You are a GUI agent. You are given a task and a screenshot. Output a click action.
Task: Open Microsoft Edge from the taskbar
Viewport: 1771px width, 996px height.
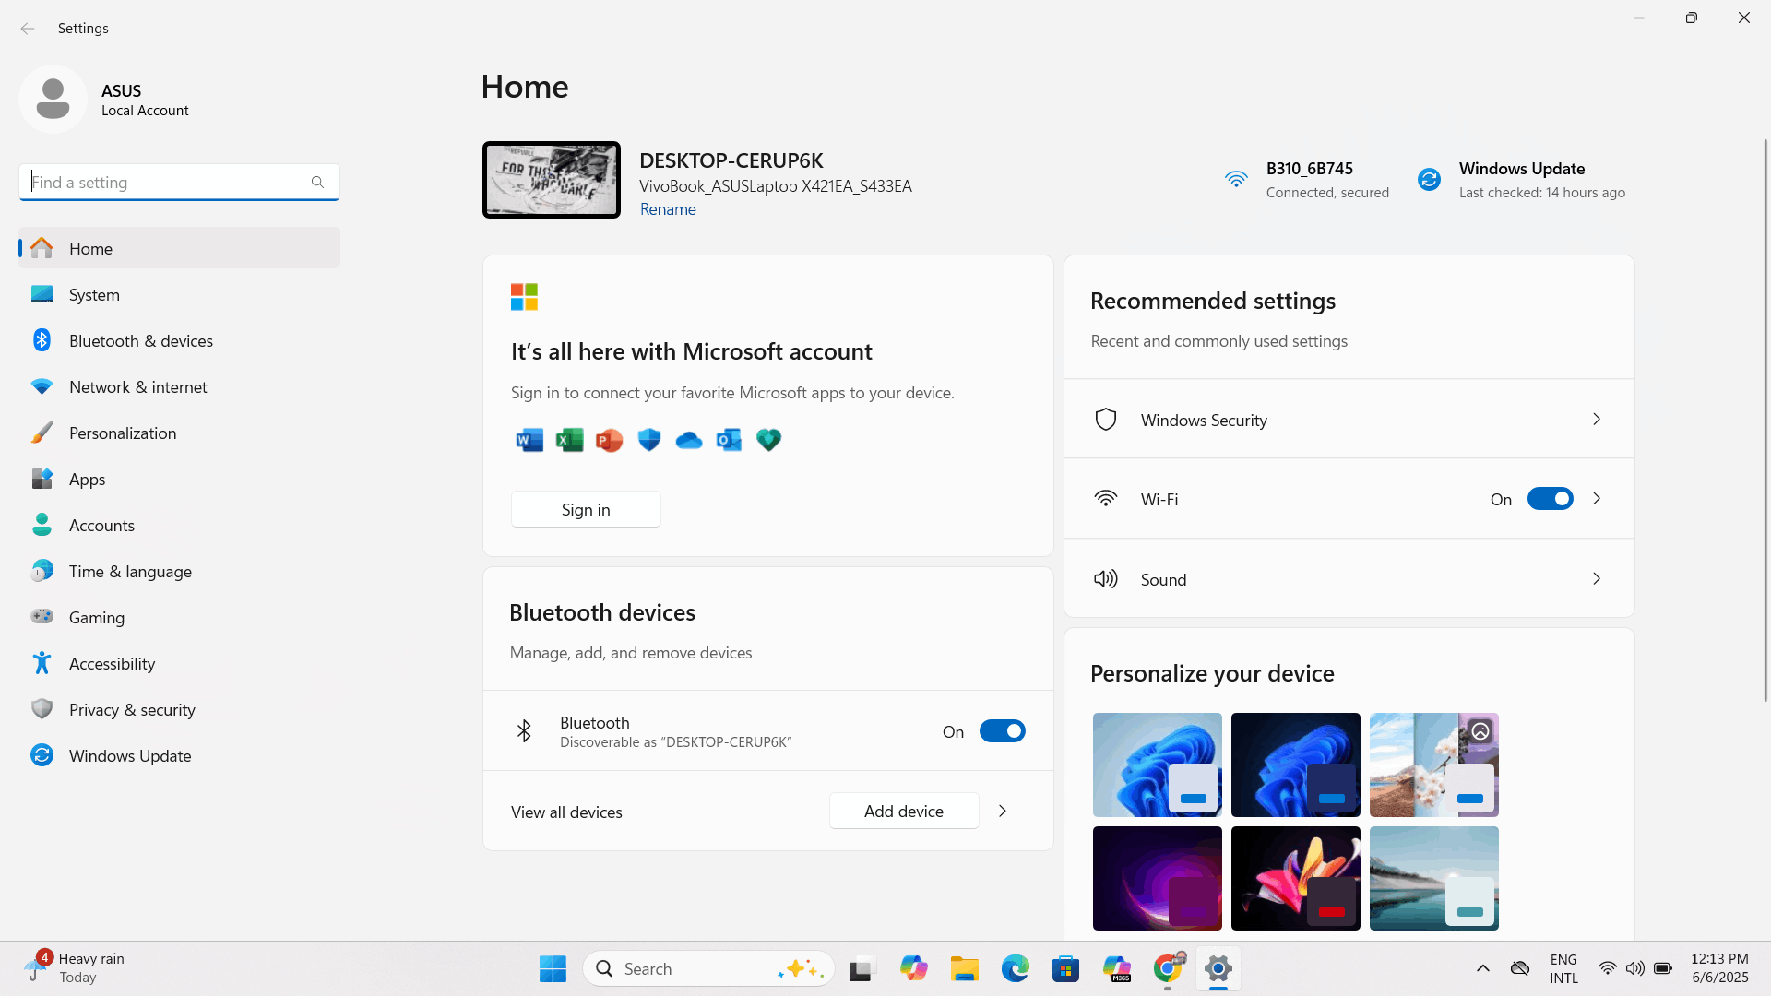(1015, 968)
